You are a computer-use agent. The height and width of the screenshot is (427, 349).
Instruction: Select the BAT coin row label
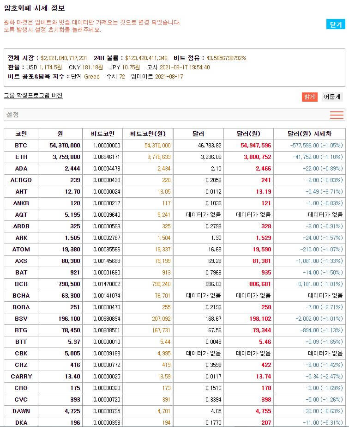(21, 272)
